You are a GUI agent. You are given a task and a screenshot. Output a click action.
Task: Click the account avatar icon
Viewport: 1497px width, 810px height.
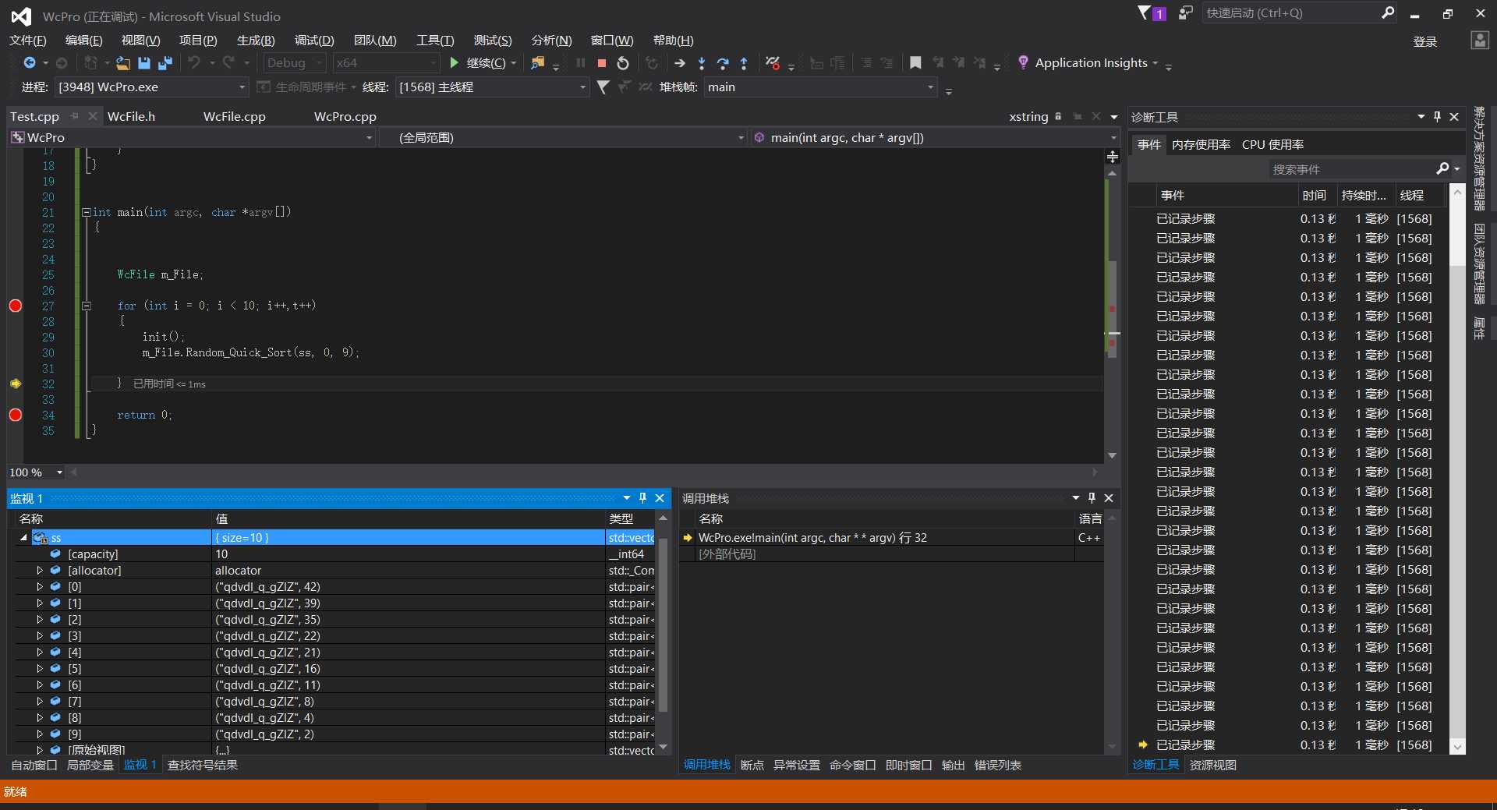click(x=1479, y=41)
